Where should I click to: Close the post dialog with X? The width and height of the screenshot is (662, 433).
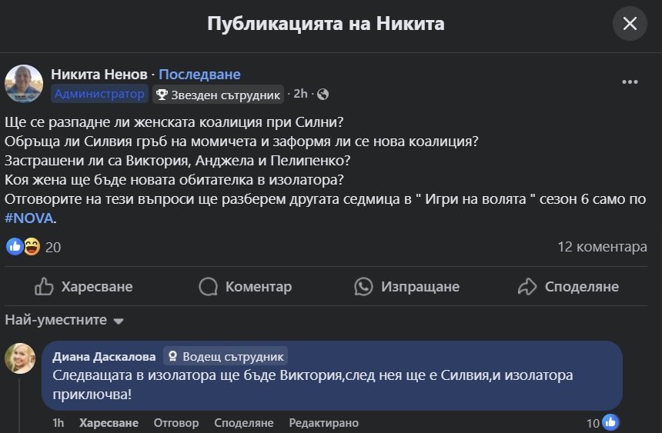pos(630,24)
